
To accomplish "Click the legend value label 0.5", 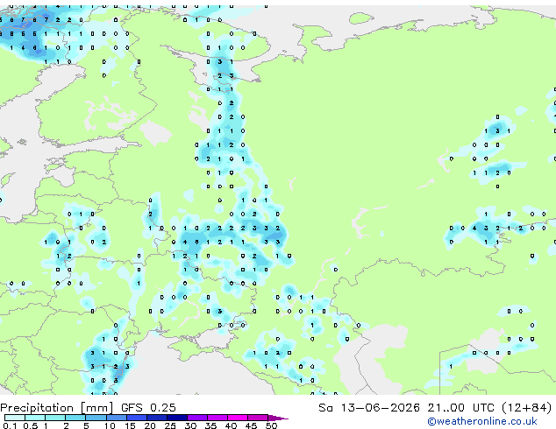I will [x=31, y=425].
